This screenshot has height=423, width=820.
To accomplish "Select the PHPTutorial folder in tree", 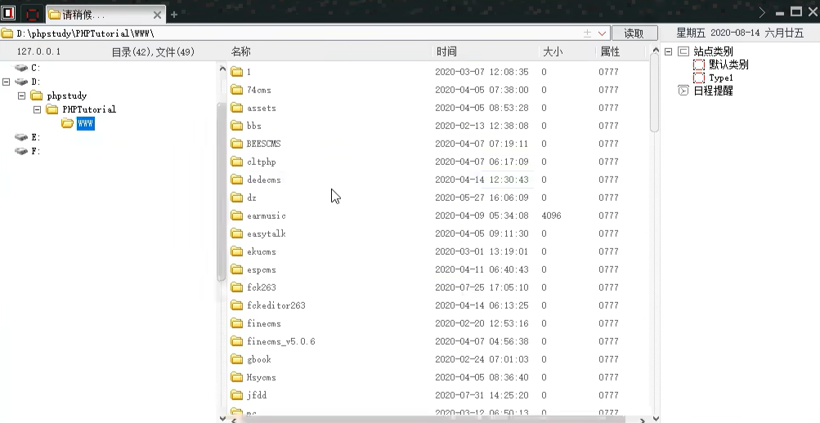I will pos(89,109).
